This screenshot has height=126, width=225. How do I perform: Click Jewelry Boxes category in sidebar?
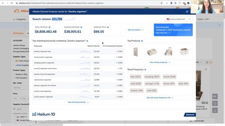[x=19, y=45]
